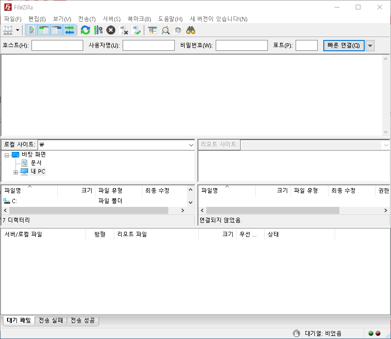Switch to 전송 실패 tab
This screenshot has width=391, height=339.
[x=51, y=321]
